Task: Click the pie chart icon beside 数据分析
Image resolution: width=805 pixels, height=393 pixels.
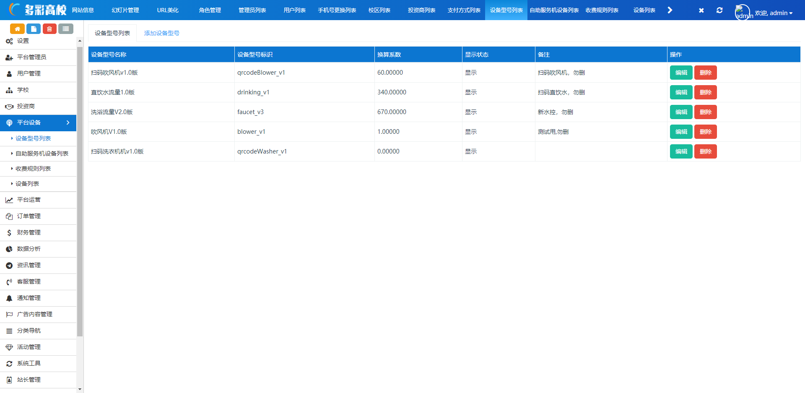Action: click(x=9, y=249)
